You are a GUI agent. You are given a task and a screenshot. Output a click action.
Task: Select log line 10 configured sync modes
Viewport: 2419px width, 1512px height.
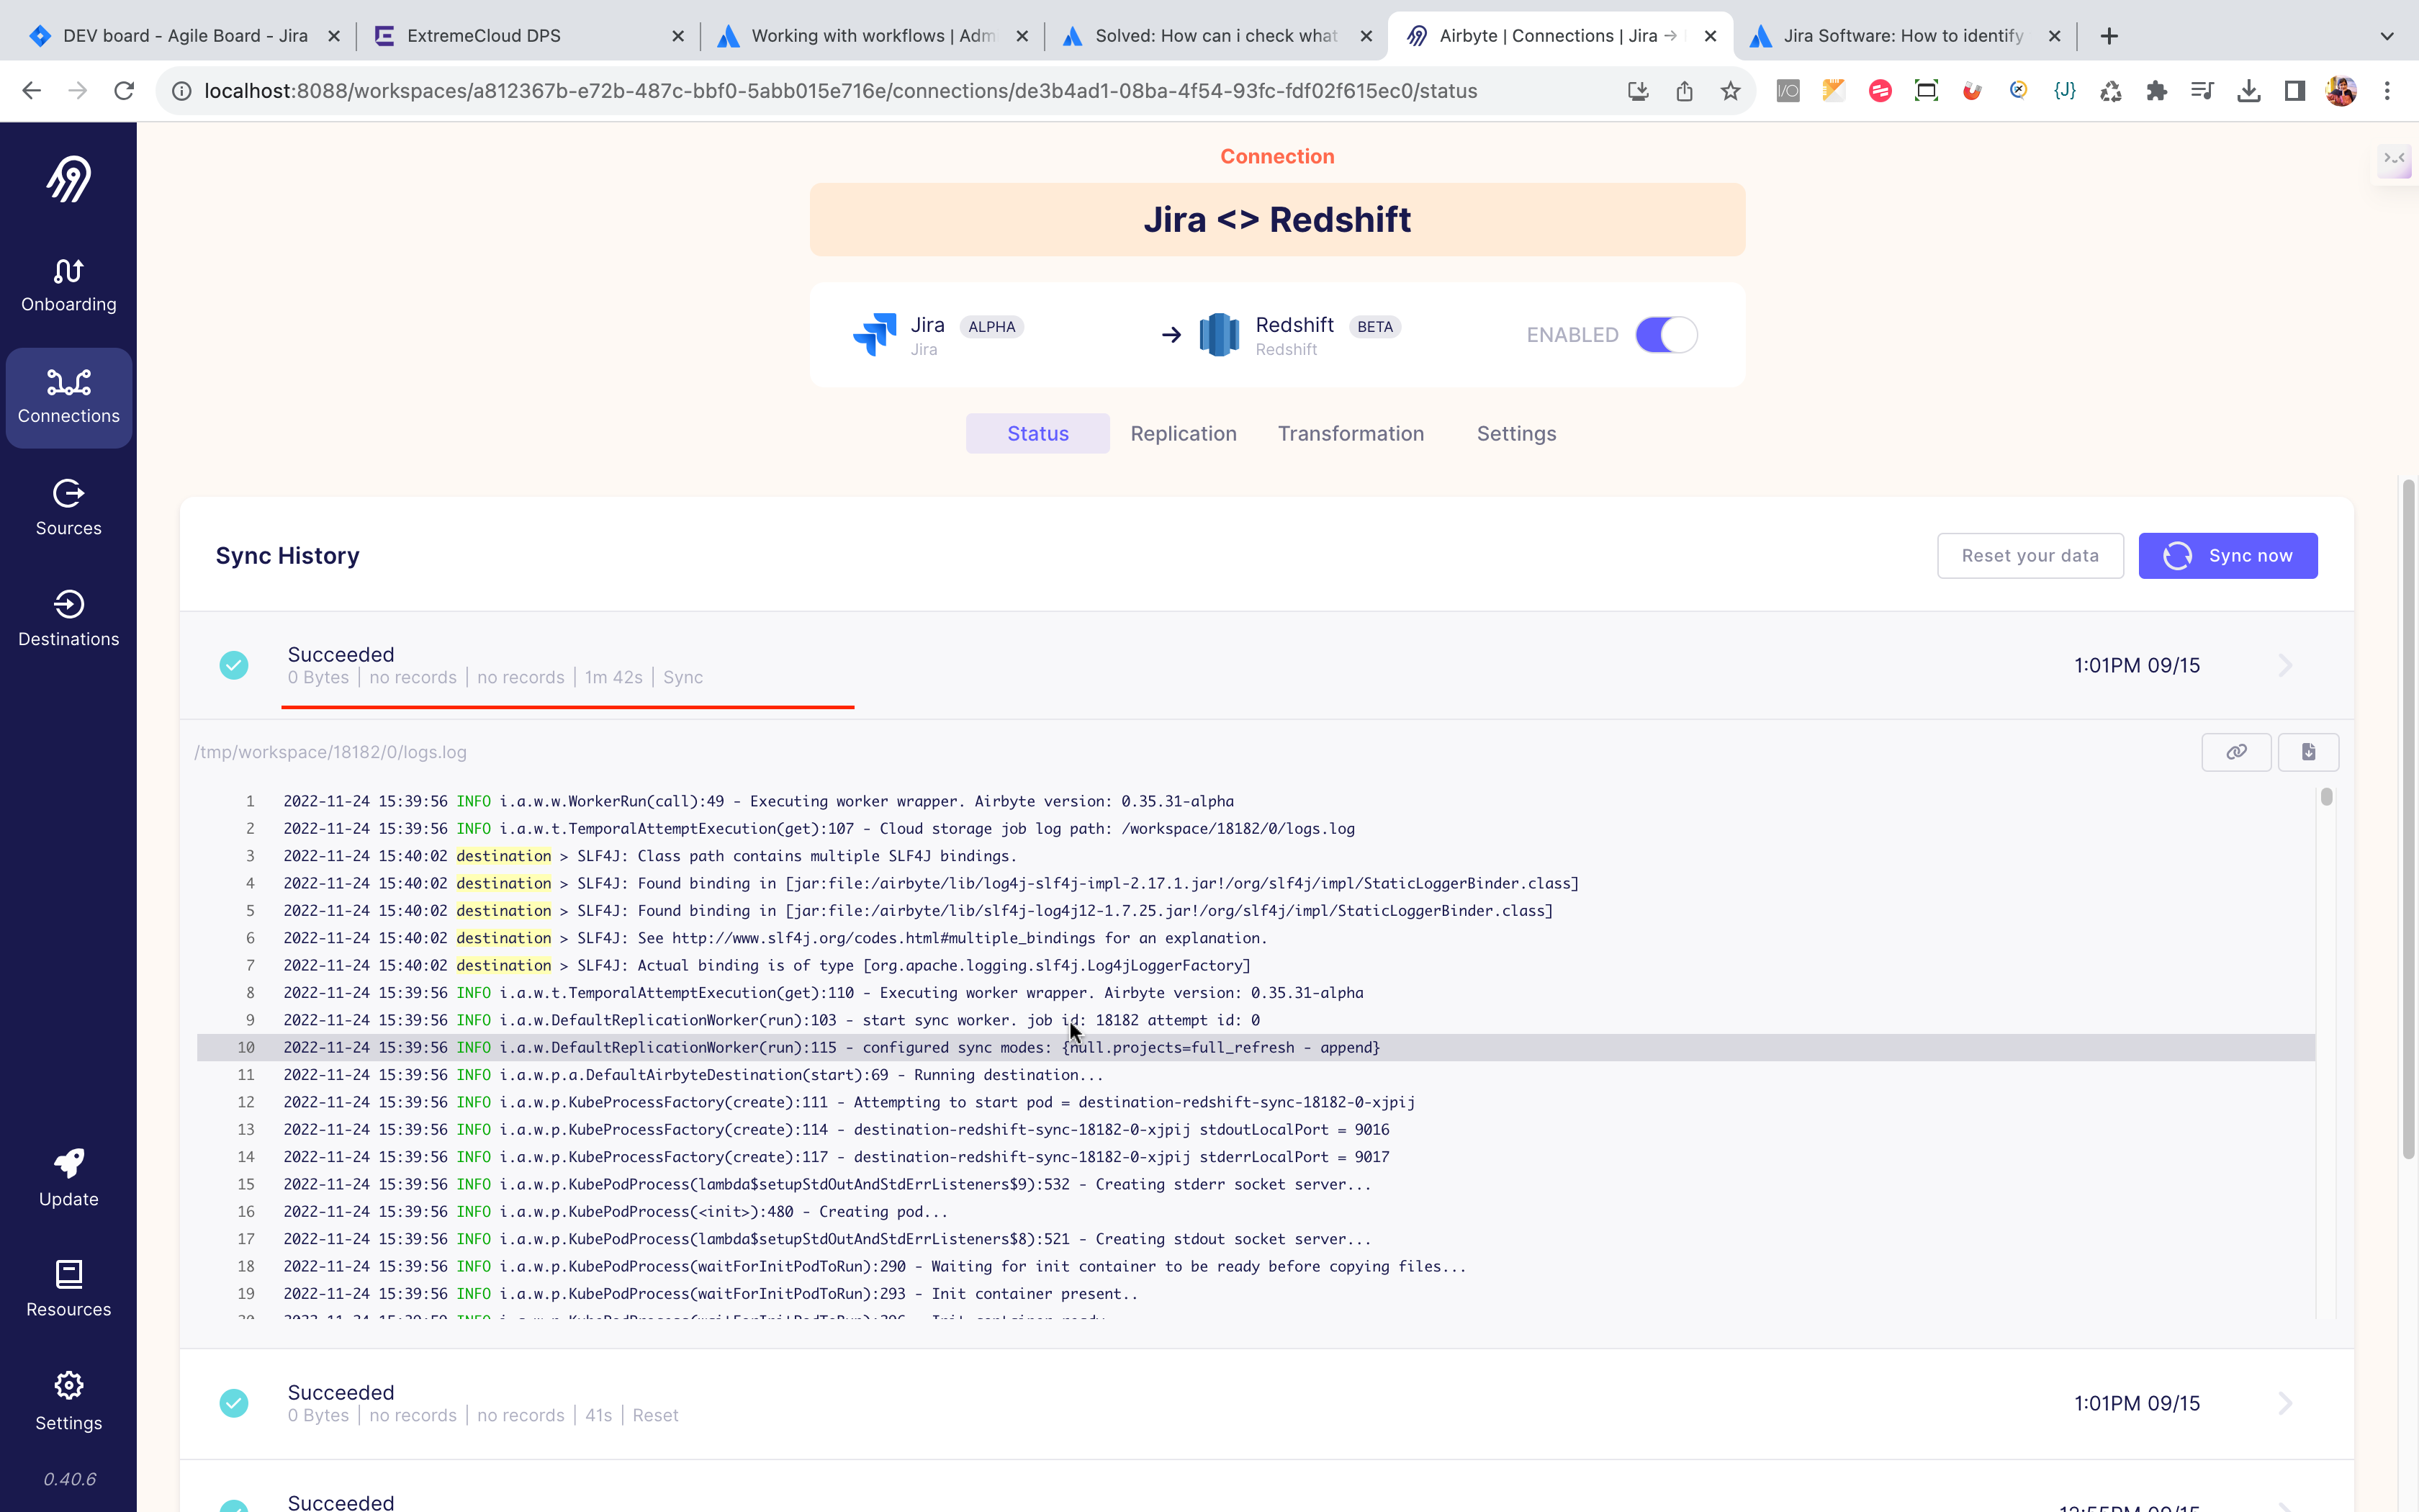[x=1256, y=1047]
